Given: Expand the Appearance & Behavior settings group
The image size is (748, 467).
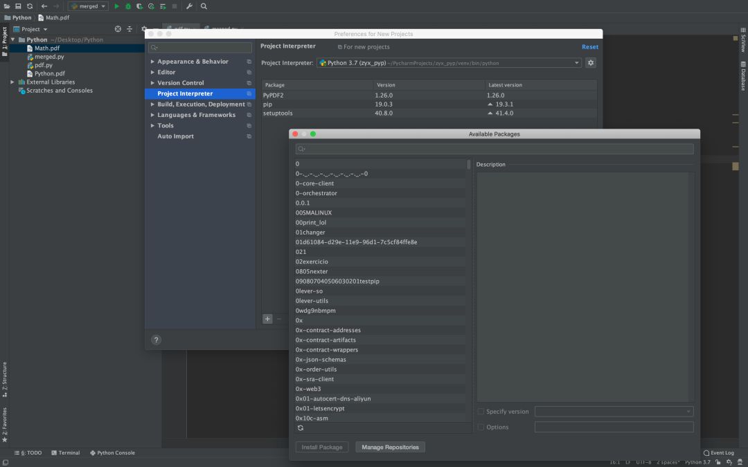Looking at the screenshot, I should coord(152,62).
